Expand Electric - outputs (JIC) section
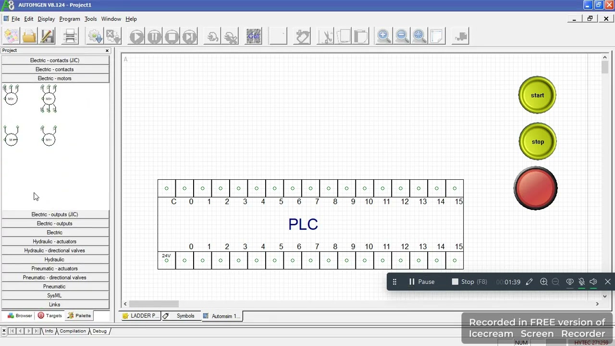615x346 pixels. click(x=55, y=214)
